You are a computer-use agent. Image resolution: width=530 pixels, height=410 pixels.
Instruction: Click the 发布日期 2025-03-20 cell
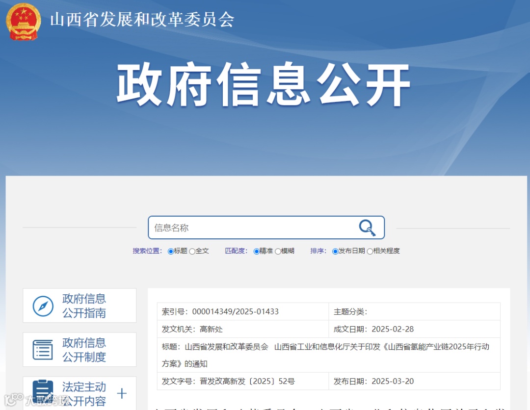click(414, 381)
